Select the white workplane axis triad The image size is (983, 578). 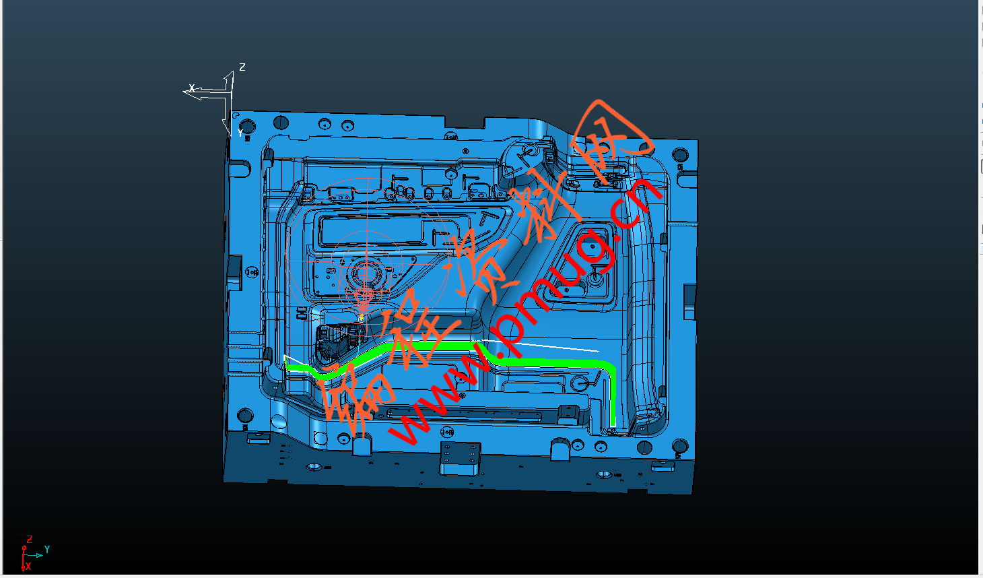coord(214,101)
